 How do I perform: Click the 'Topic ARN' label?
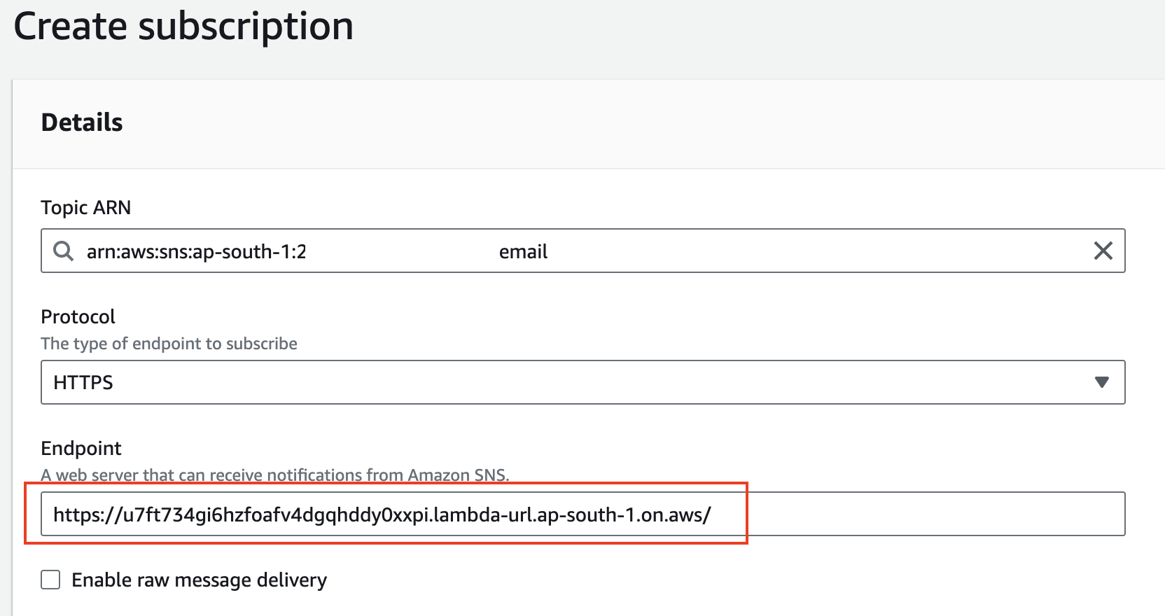point(85,208)
